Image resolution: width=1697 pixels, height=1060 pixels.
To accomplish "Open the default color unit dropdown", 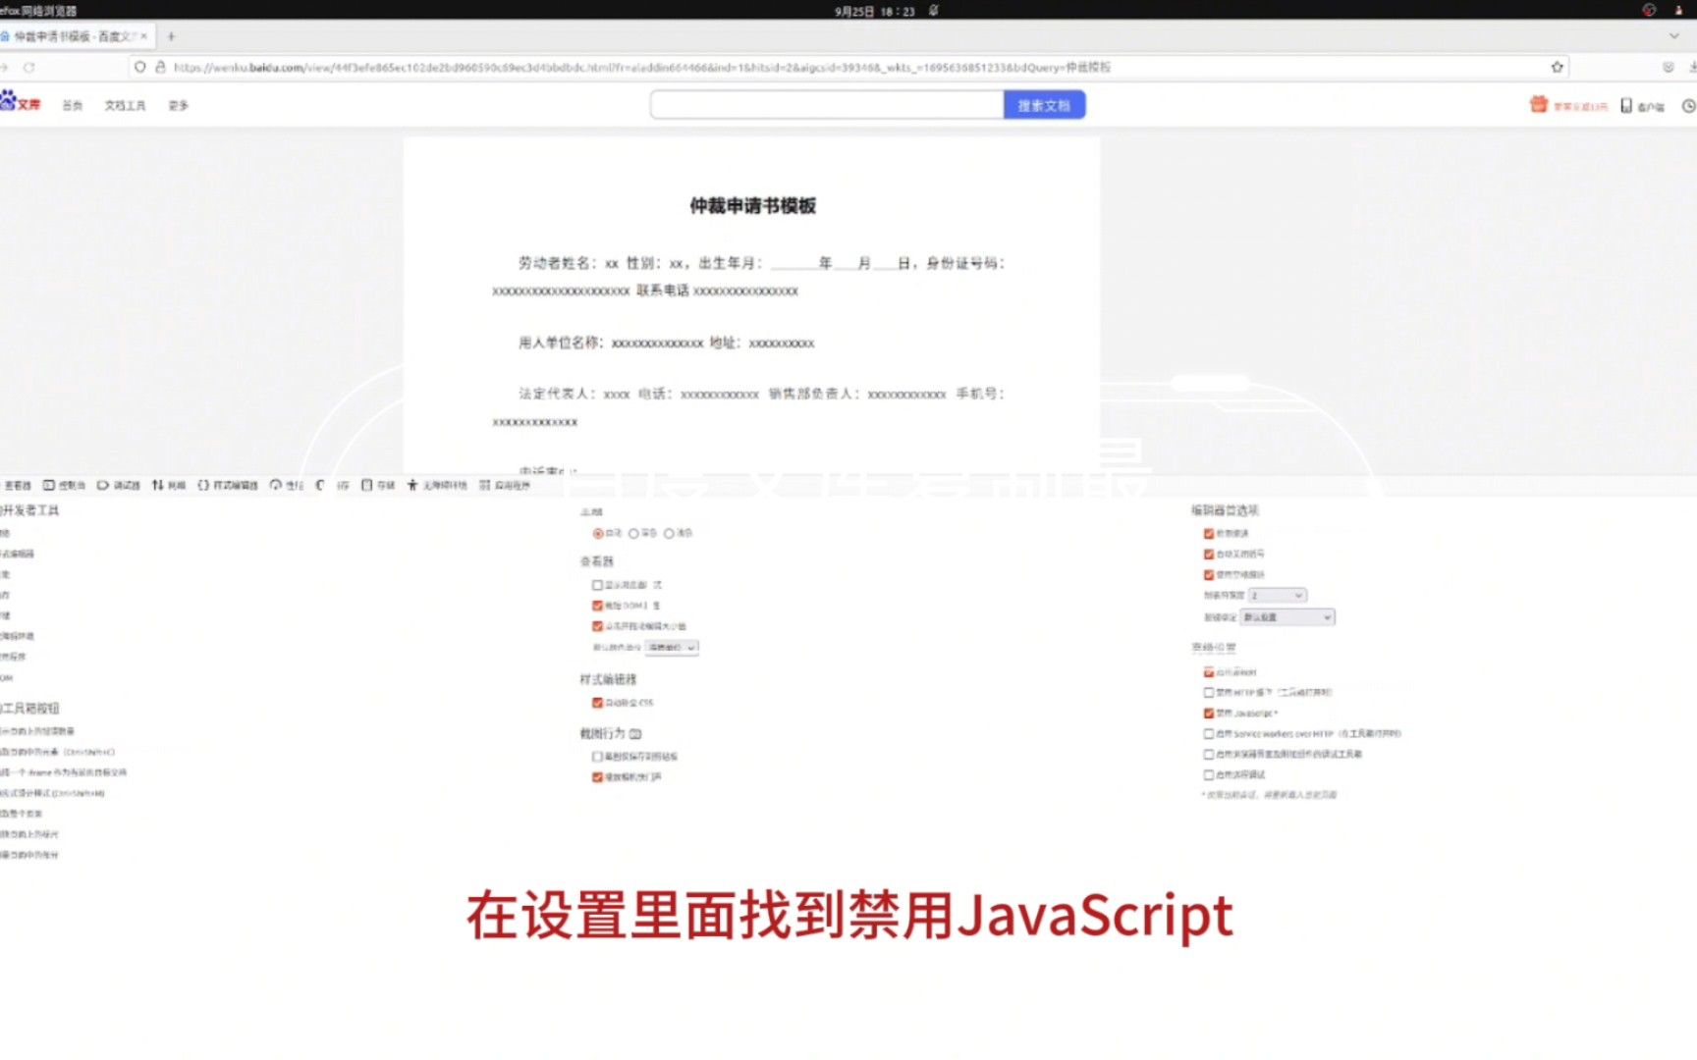I will coord(672,647).
